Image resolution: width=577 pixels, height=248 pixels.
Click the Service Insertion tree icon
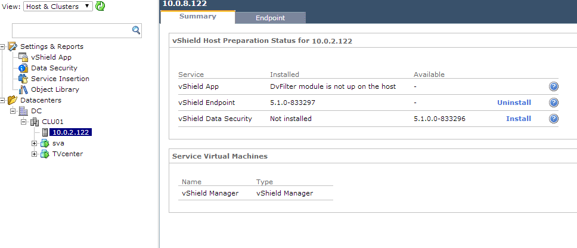[23, 79]
